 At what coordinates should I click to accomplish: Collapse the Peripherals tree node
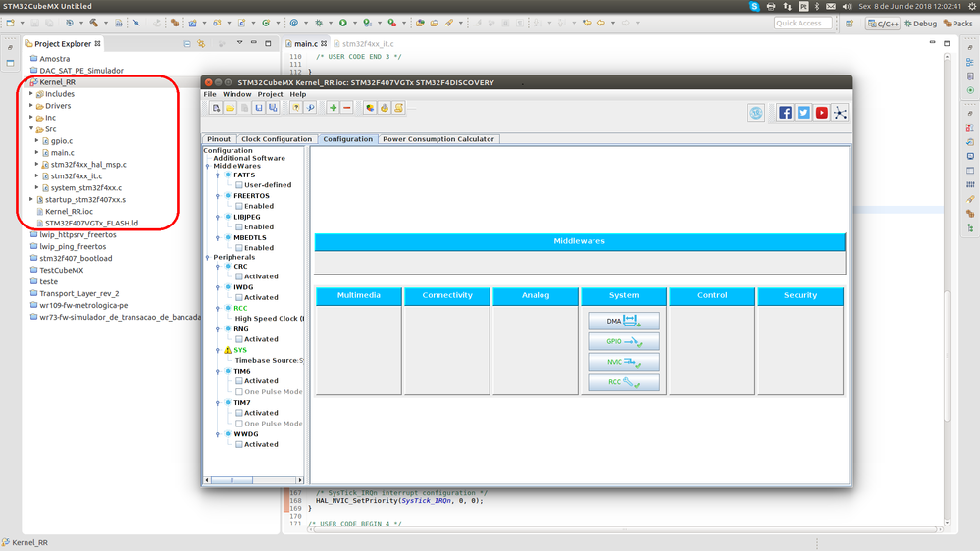pos(208,257)
